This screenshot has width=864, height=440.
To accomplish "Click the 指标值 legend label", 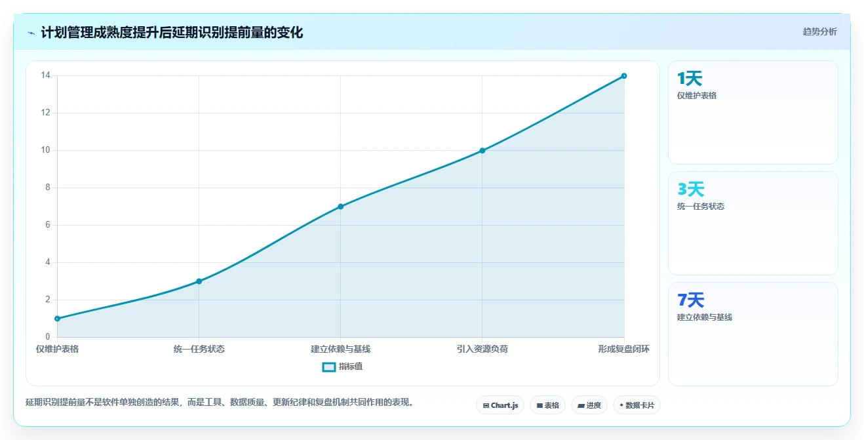I will coord(351,367).
